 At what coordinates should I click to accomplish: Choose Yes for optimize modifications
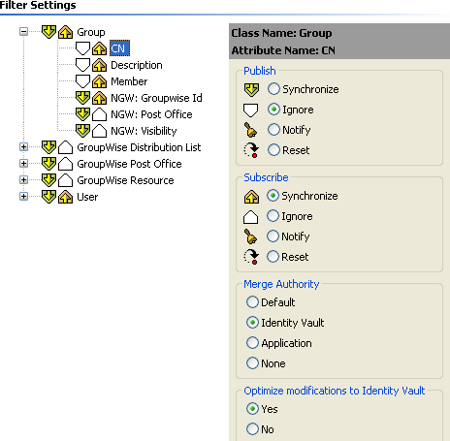click(x=252, y=409)
